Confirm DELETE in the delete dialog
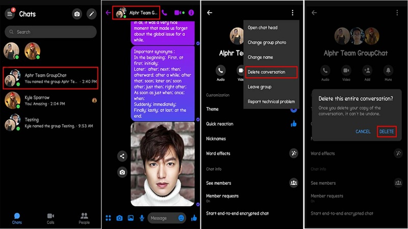 click(x=387, y=132)
